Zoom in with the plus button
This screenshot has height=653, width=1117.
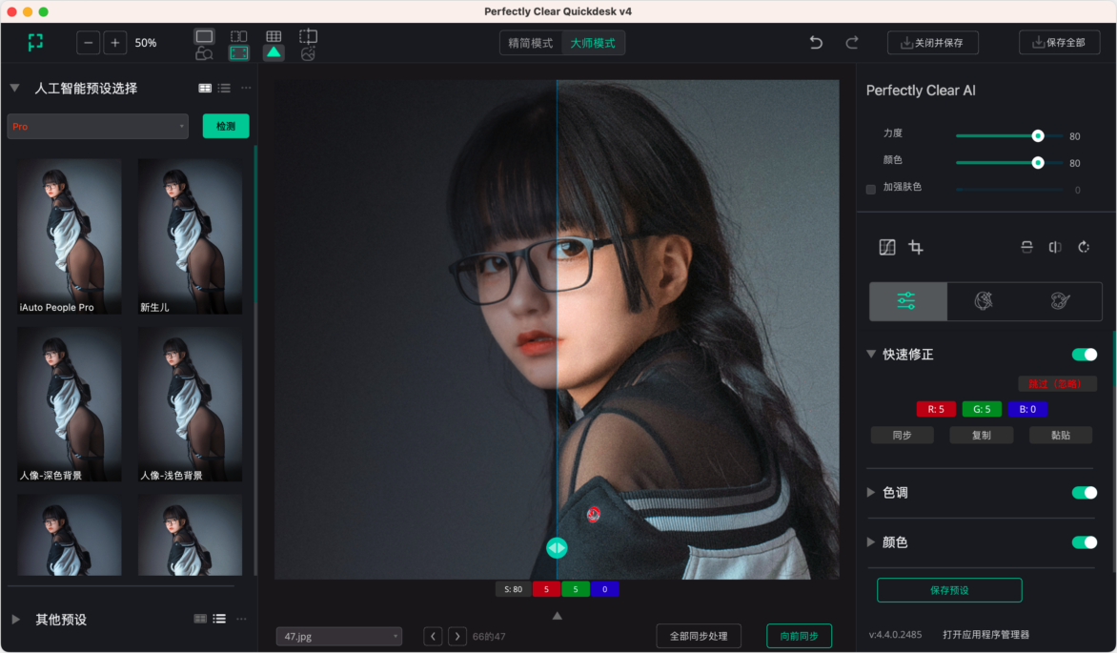pyautogui.click(x=114, y=43)
